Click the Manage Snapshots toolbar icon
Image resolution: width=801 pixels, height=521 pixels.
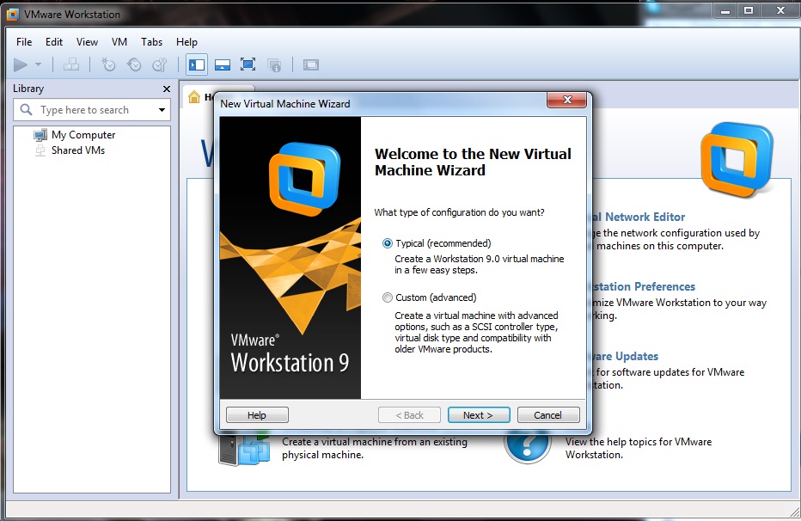160,64
